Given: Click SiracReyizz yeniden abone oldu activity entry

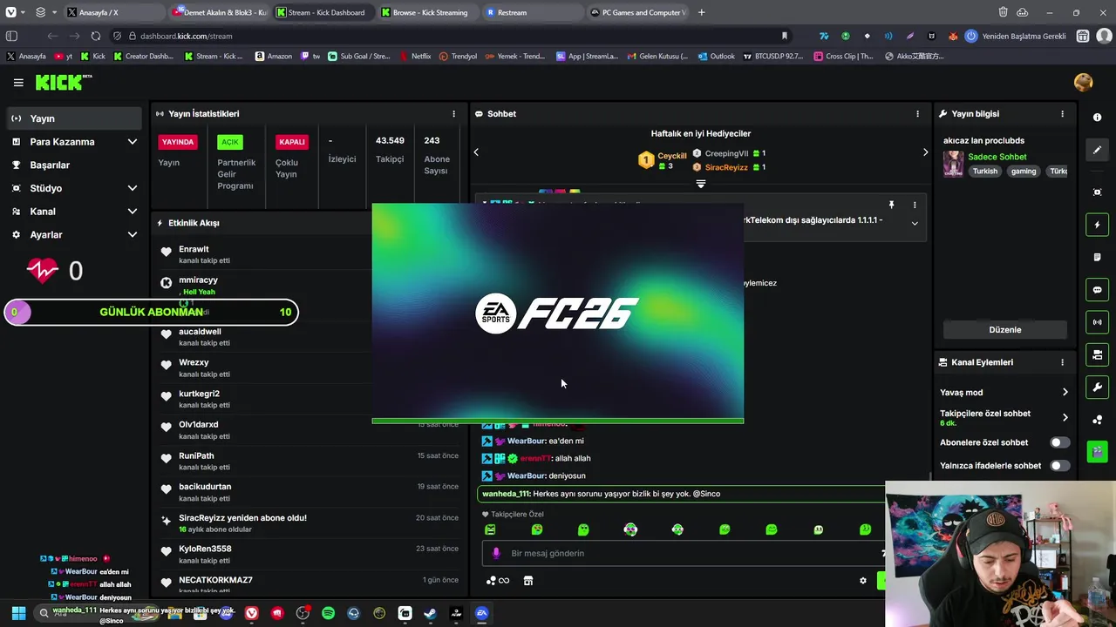Looking at the screenshot, I should [x=310, y=522].
